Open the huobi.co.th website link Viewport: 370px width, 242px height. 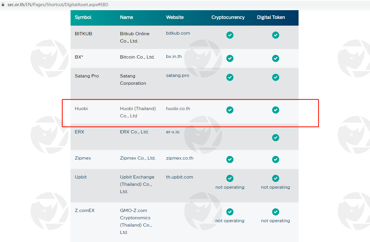(178, 109)
